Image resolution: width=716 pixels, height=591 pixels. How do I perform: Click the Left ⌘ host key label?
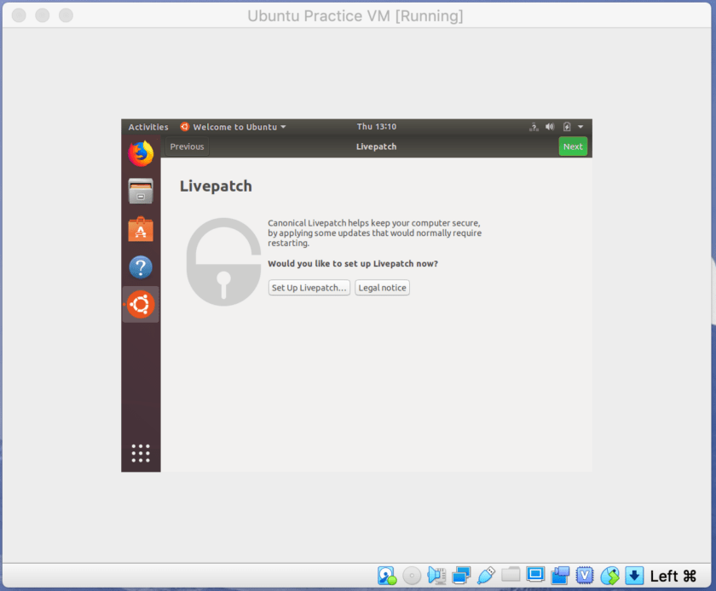click(673, 576)
